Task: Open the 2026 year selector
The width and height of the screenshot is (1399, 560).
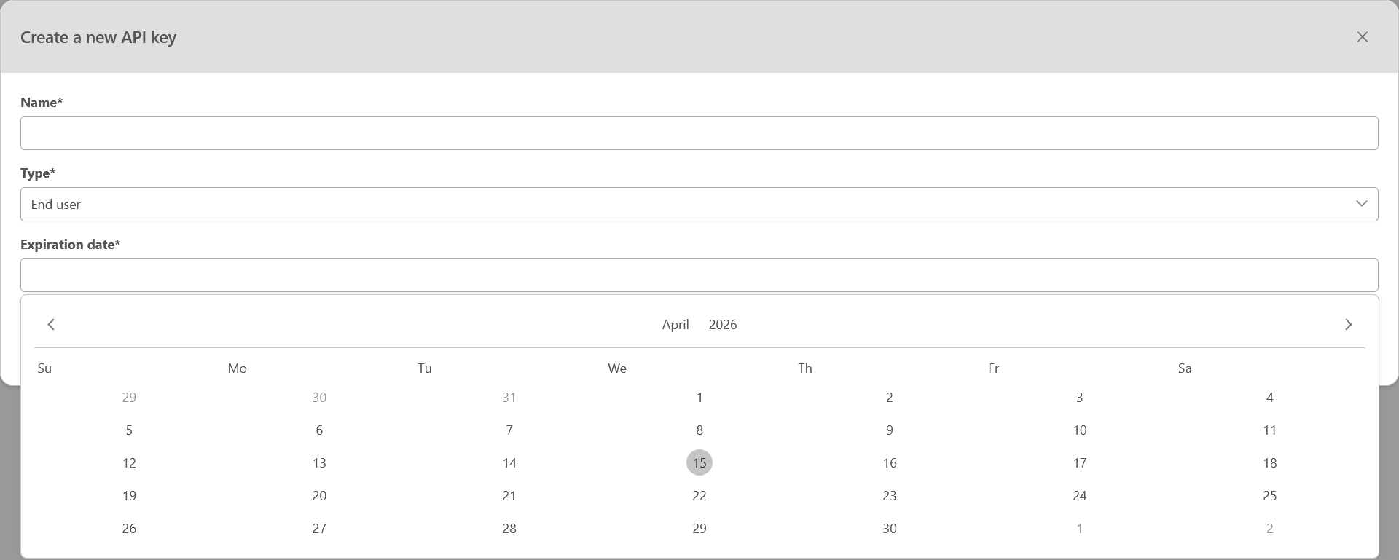Action: [723, 325]
